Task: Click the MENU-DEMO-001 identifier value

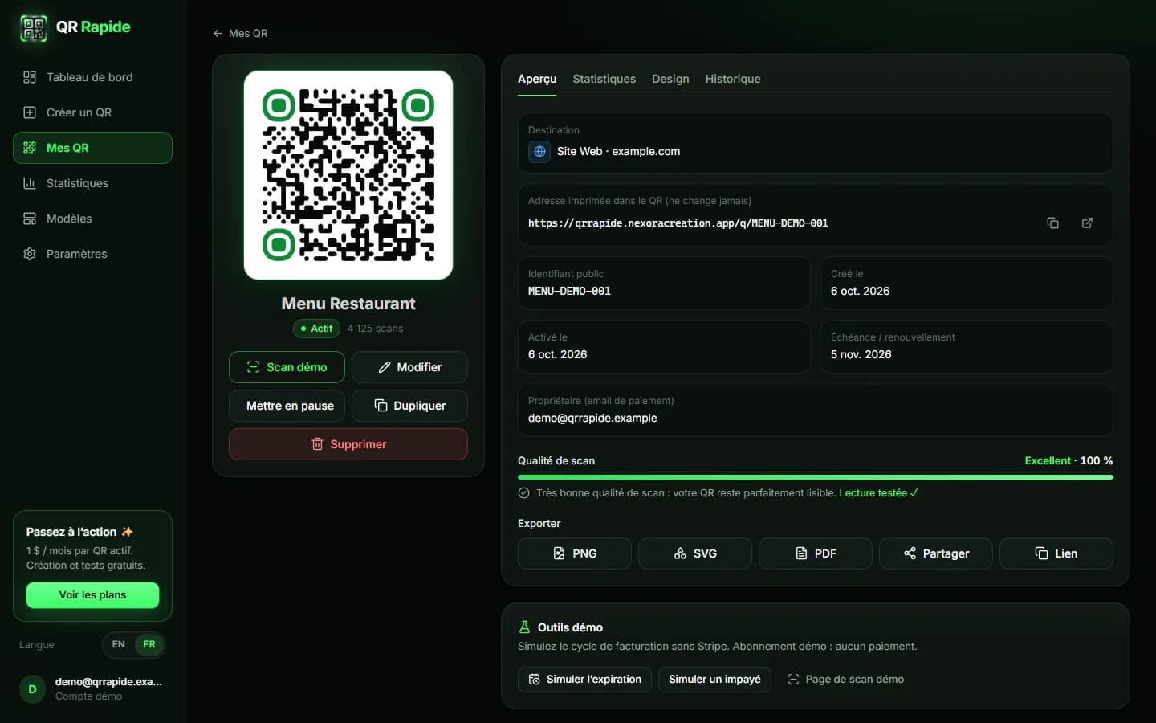Action: 569,292
